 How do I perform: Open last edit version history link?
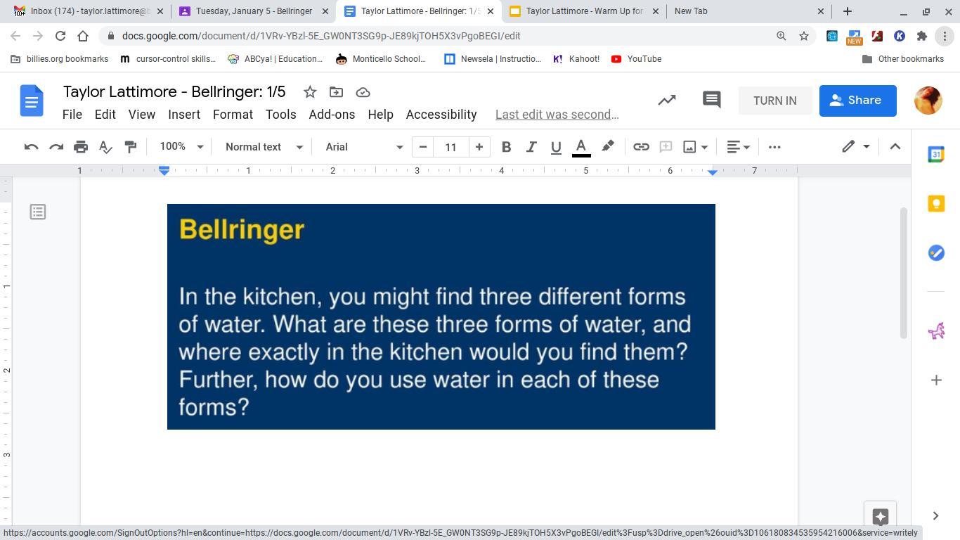[x=557, y=115]
